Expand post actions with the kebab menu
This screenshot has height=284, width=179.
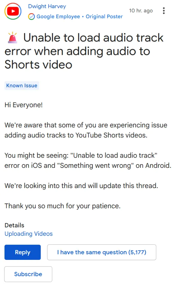pos(164,11)
